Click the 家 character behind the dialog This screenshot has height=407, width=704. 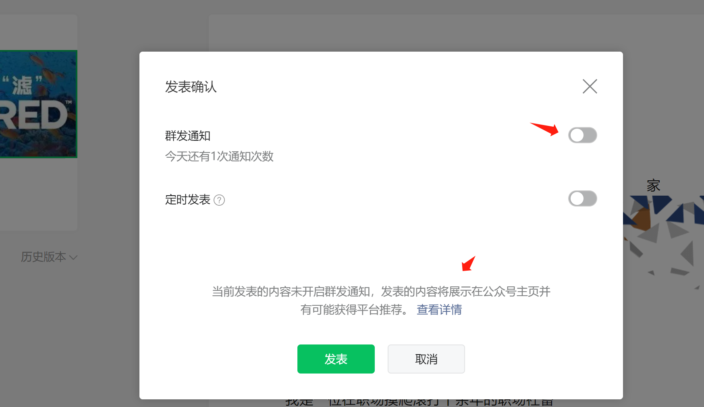pos(654,186)
